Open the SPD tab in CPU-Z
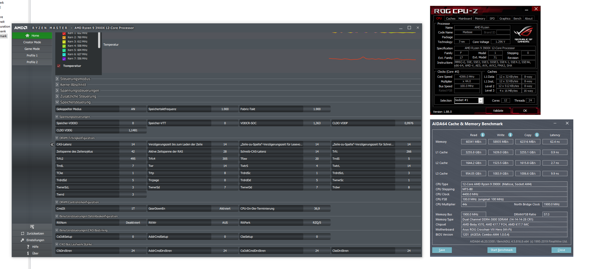 (492, 19)
